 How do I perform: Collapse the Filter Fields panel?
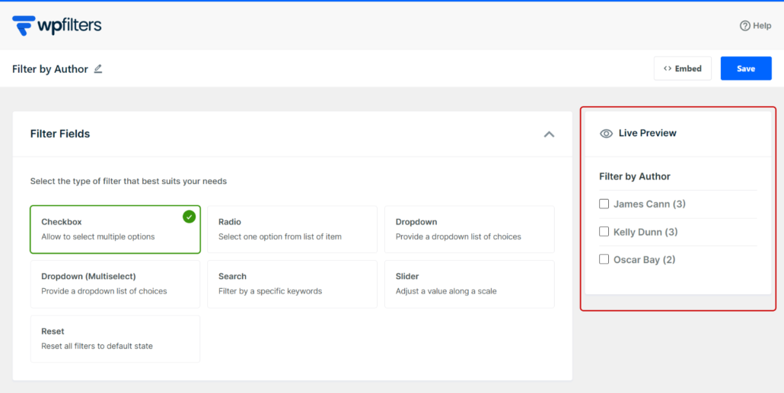[x=549, y=135]
